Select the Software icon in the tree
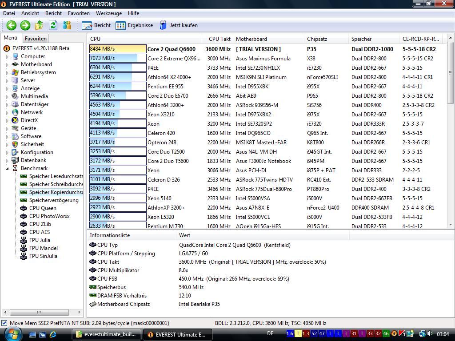Screen dimensions: 455x341 pos(15,136)
